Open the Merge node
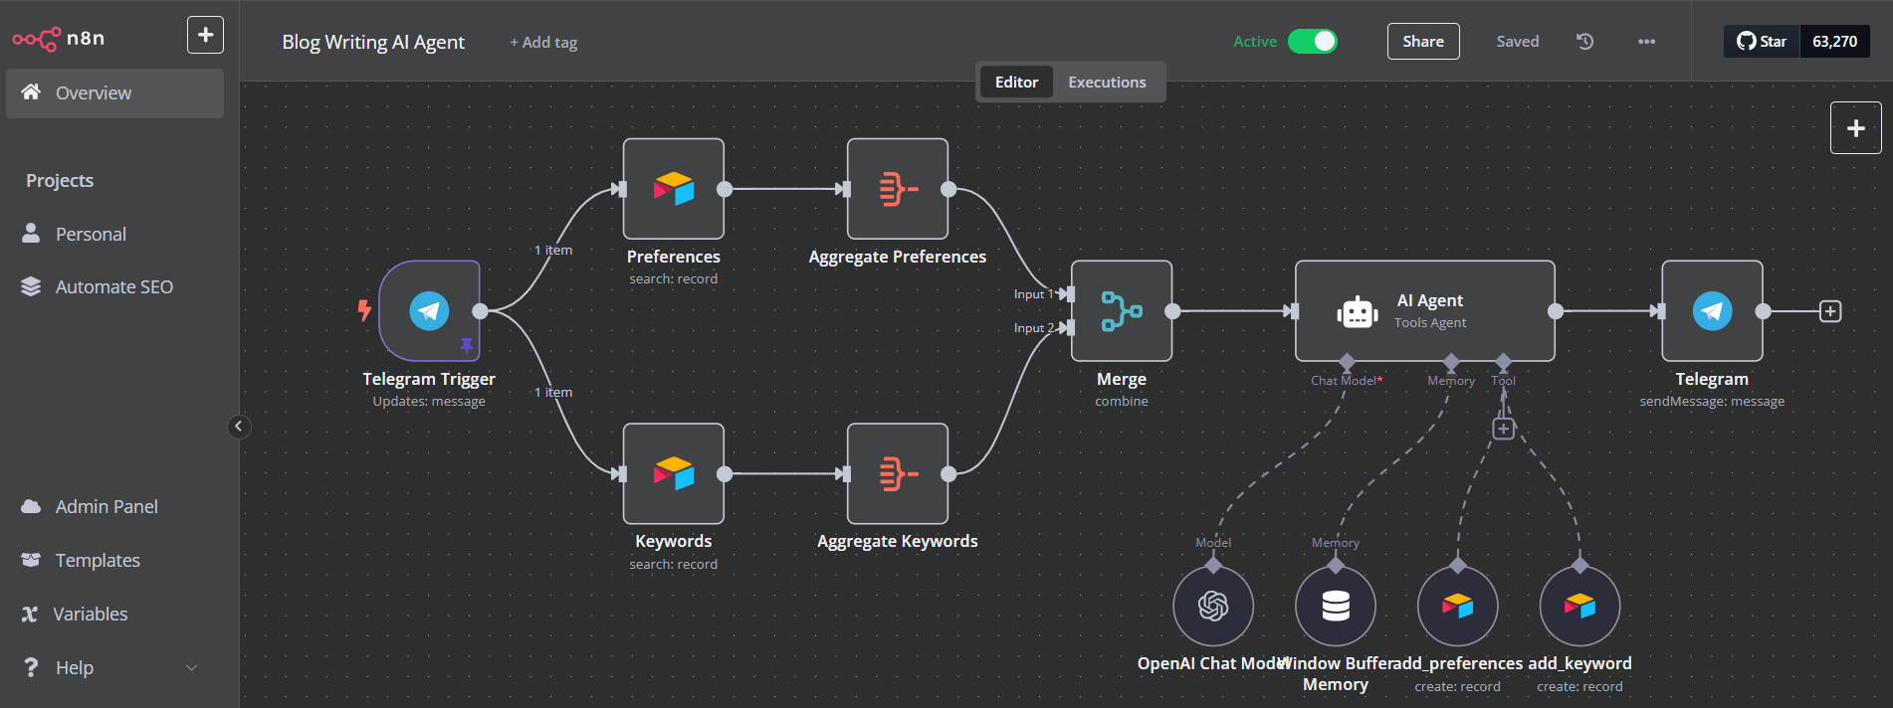This screenshot has width=1893, height=708. (1121, 311)
